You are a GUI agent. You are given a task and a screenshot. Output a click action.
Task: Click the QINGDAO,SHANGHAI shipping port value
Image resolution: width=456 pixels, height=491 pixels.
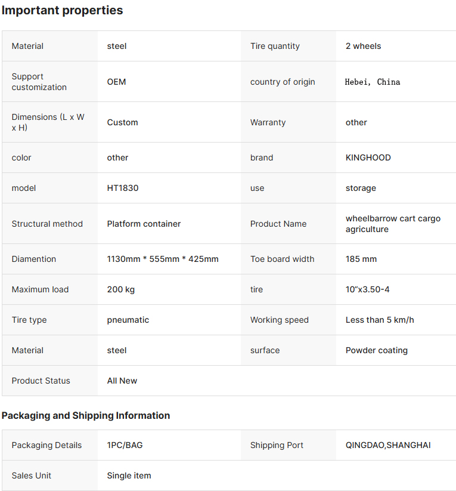tap(388, 445)
